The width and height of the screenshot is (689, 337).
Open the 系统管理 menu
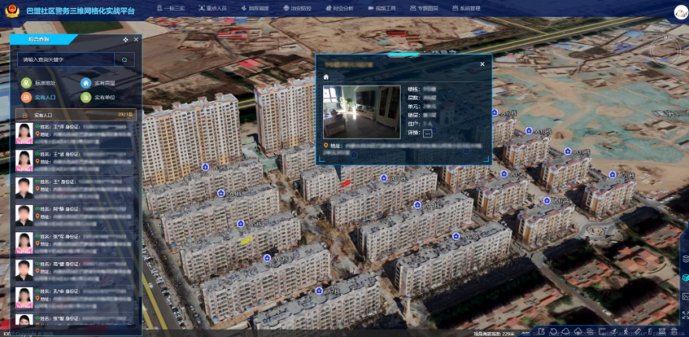466,8
